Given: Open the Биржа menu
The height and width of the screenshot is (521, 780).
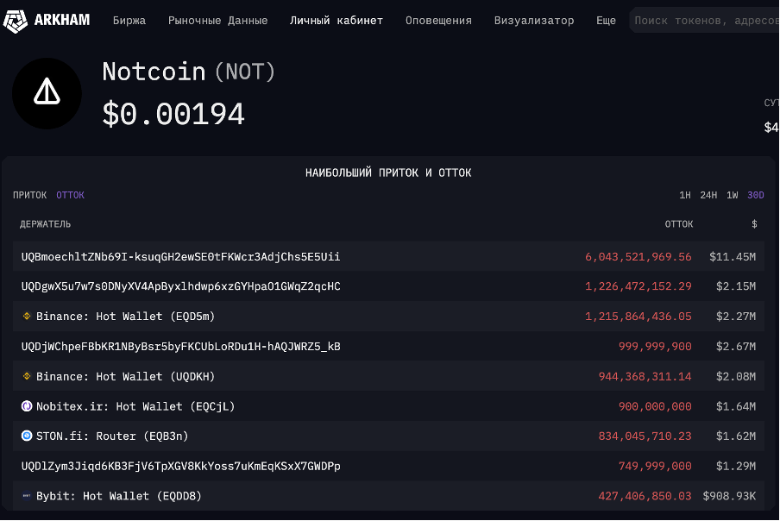Looking at the screenshot, I should point(129,21).
